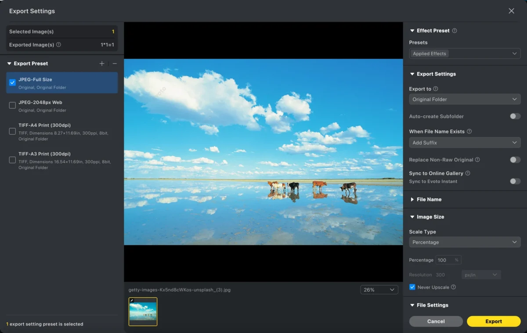Click the yellow Export button

[493, 322]
